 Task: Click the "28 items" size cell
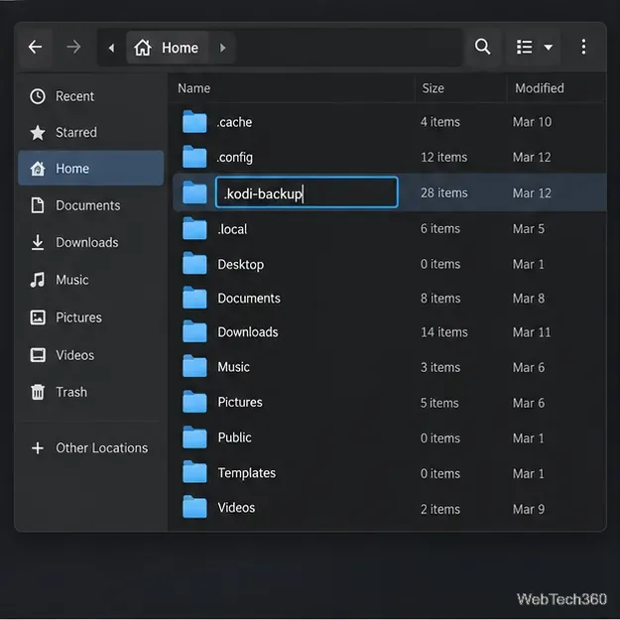point(444,193)
